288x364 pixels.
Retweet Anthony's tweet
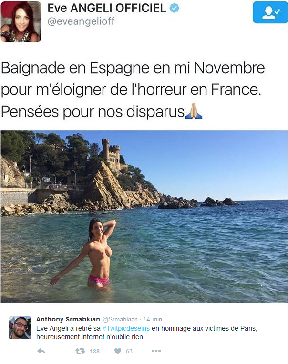(80, 351)
